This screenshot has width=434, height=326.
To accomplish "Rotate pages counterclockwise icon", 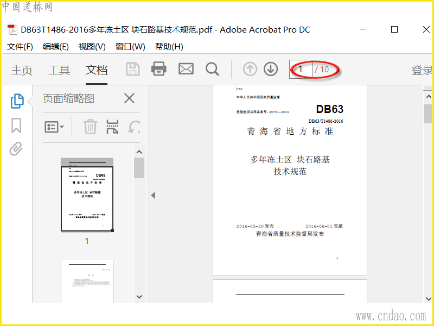I will 134,127.
